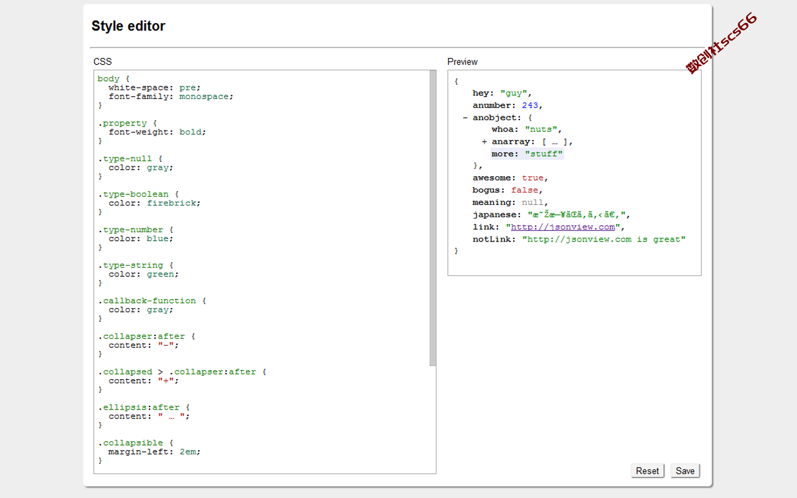Viewport: 797px width, 498px height.
Task: Click the 'anobject' property name
Action: pos(494,118)
